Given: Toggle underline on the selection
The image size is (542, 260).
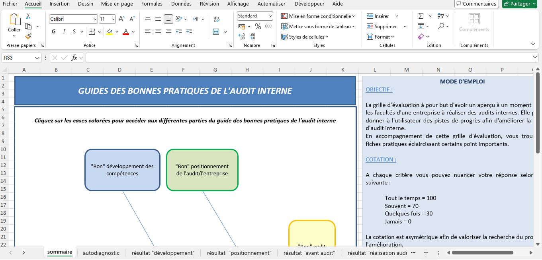Looking at the screenshot, I should (74, 31).
